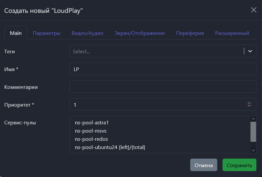The image size is (262, 177).
Task: Go to the Периферия tab
Action: click(x=190, y=33)
